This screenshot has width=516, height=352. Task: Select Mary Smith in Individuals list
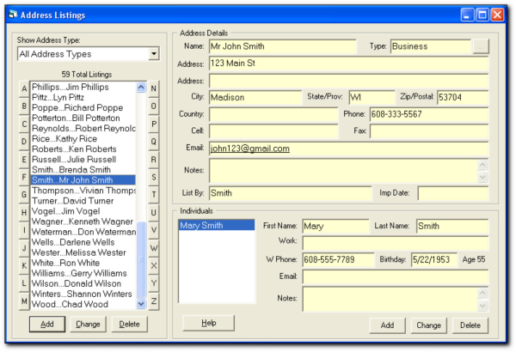tap(200, 226)
